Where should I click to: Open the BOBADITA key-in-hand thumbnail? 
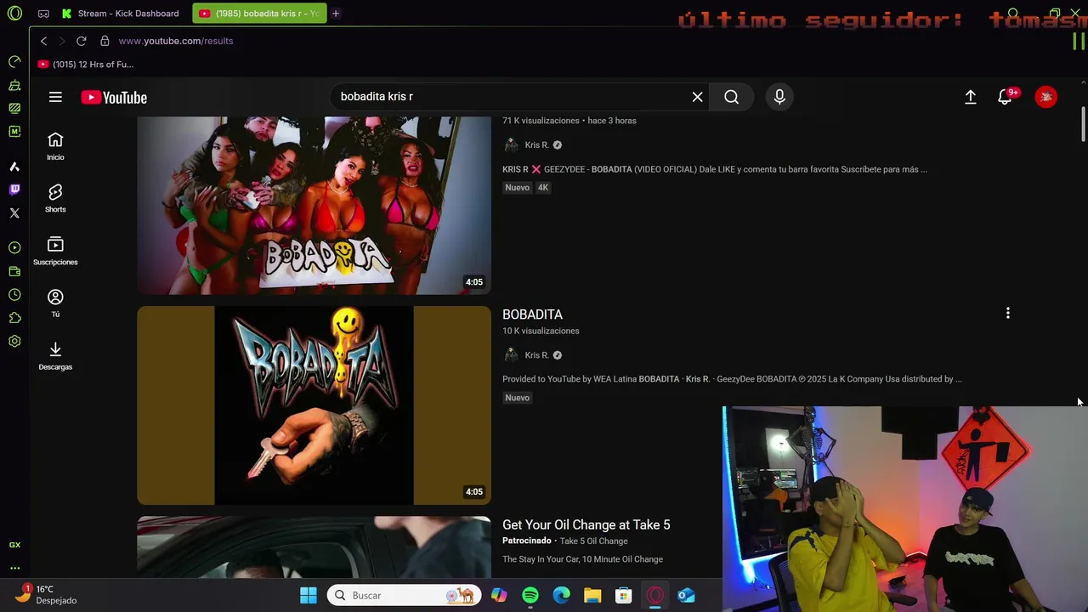point(314,405)
